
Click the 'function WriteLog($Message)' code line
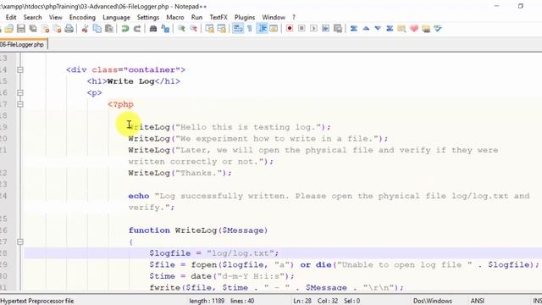(198, 230)
